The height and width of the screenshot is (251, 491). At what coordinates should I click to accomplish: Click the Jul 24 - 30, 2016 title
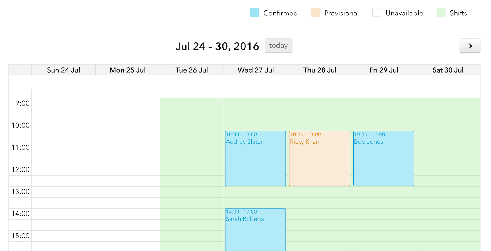click(217, 46)
